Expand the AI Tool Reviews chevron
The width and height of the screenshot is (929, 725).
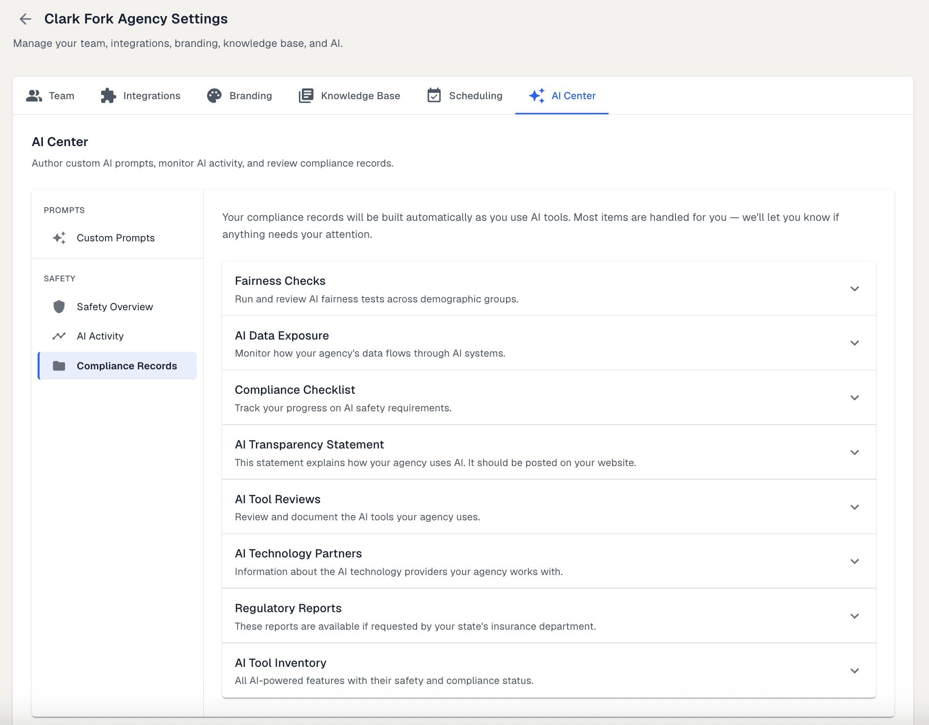point(855,507)
